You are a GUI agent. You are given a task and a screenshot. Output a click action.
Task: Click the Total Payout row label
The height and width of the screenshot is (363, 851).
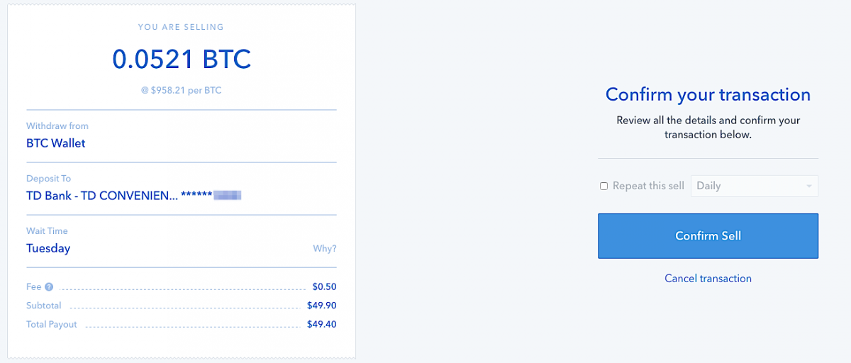pyautogui.click(x=52, y=325)
